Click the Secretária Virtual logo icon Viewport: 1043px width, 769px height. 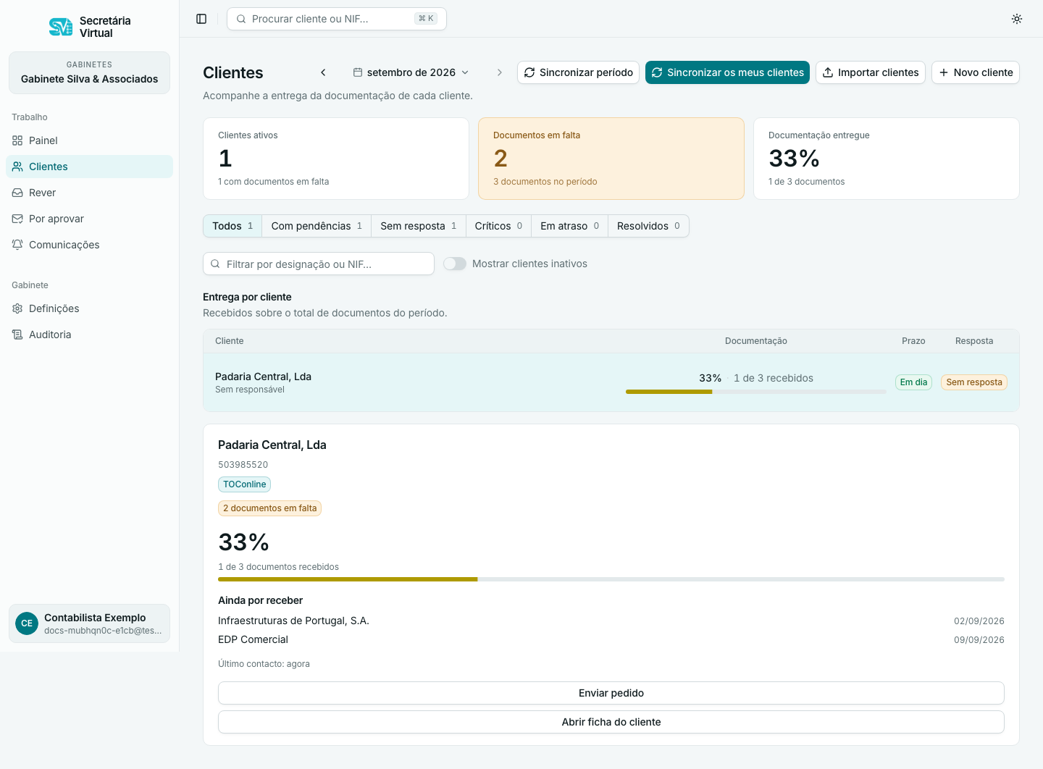pyautogui.click(x=61, y=27)
